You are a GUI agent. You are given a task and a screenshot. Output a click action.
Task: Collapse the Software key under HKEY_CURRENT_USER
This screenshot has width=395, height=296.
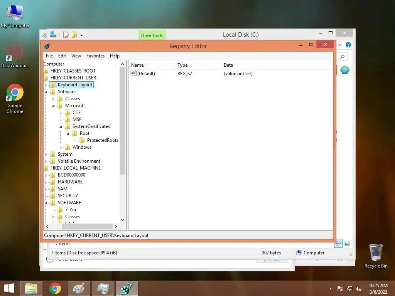click(x=46, y=92)
